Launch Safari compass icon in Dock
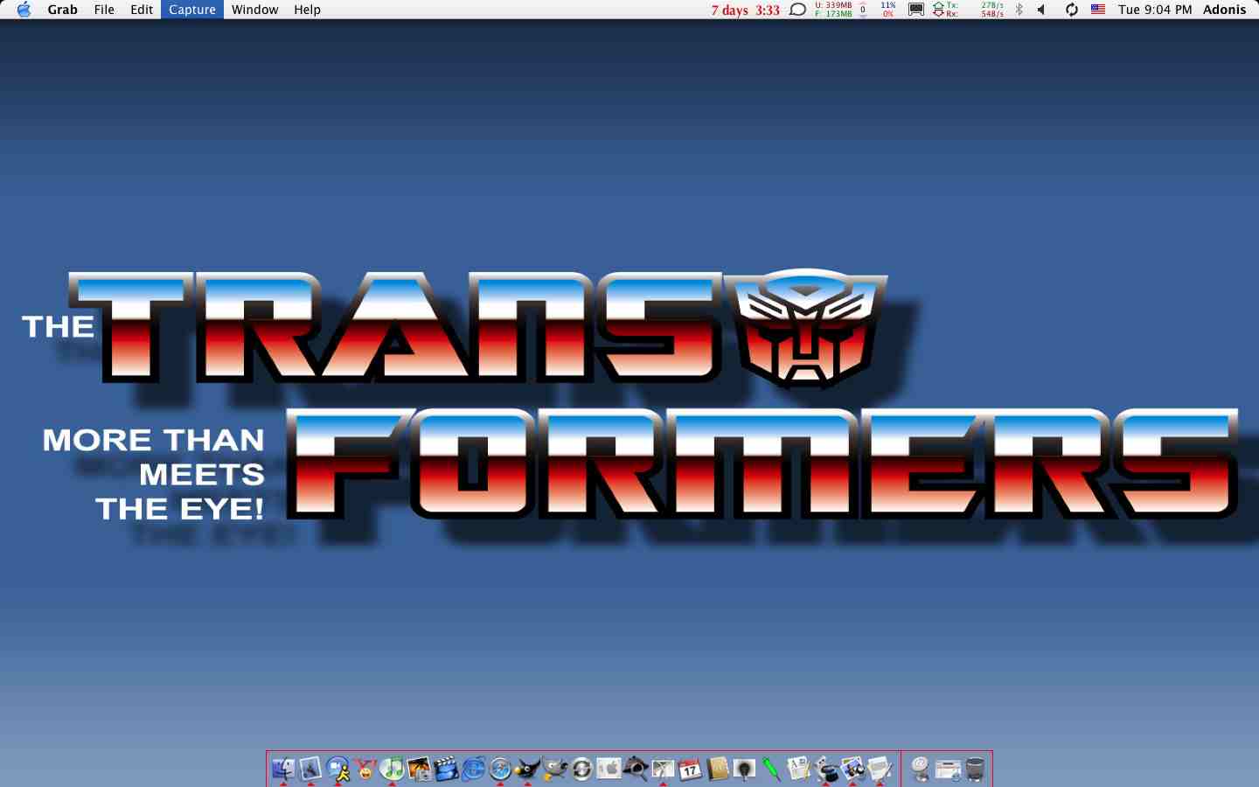 tap(500, 769)
